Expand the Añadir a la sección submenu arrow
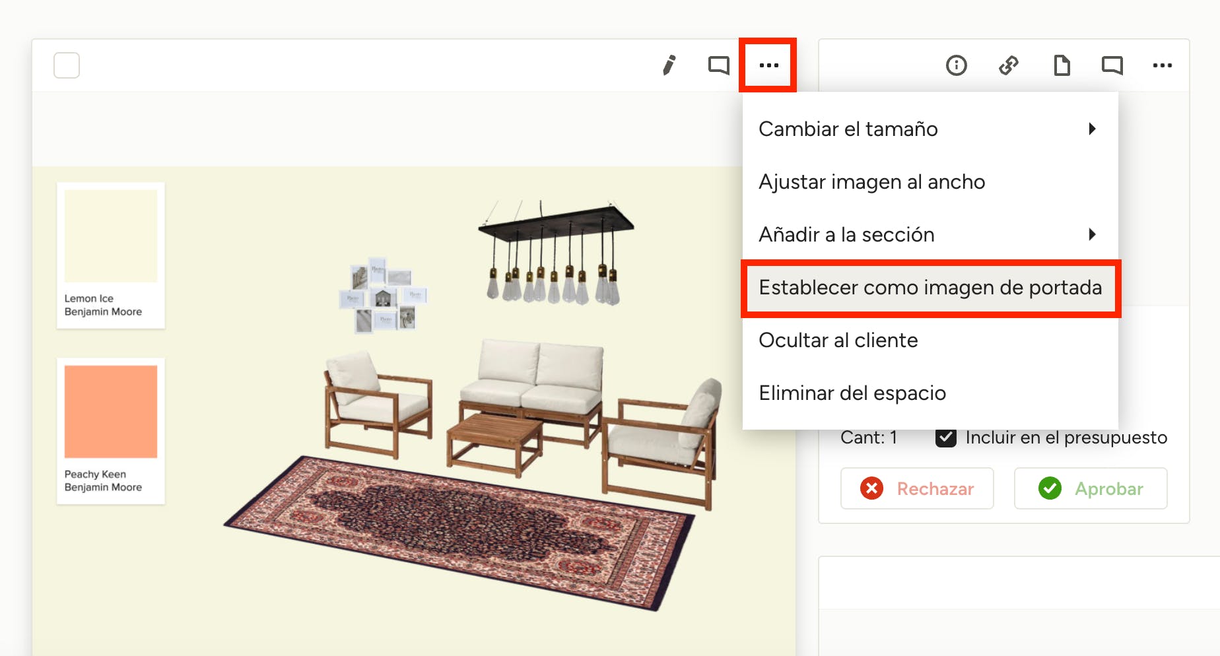This screenshot has width=1220, height=656. click(x=1092, y=234)
